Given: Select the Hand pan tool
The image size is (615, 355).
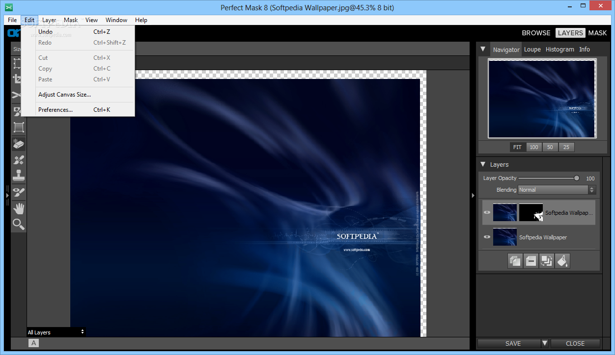Looking at the screenshot, I should pos(18,208).
